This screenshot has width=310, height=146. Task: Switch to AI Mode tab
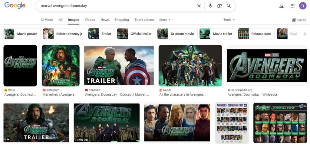tap(47, 20)
